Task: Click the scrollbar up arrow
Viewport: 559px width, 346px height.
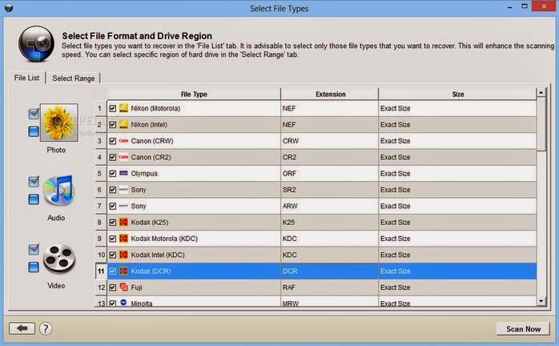Action: pyautogui.click(x=541, y=93)
